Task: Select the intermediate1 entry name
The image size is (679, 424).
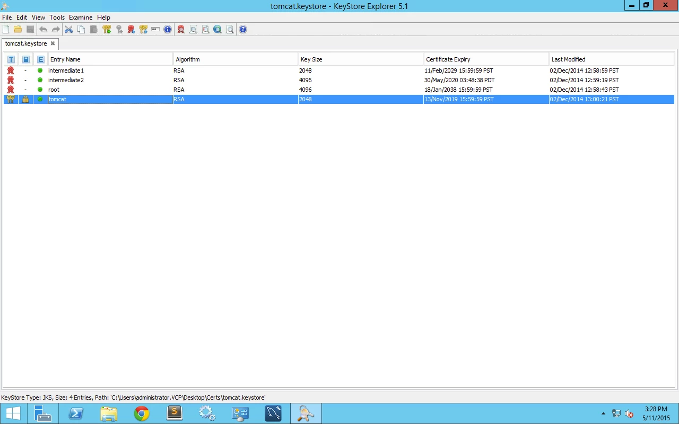Action: [x=66, y=70]
